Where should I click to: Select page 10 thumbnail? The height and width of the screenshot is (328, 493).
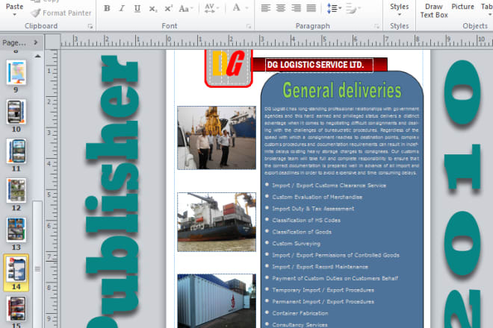coord(16,112)
